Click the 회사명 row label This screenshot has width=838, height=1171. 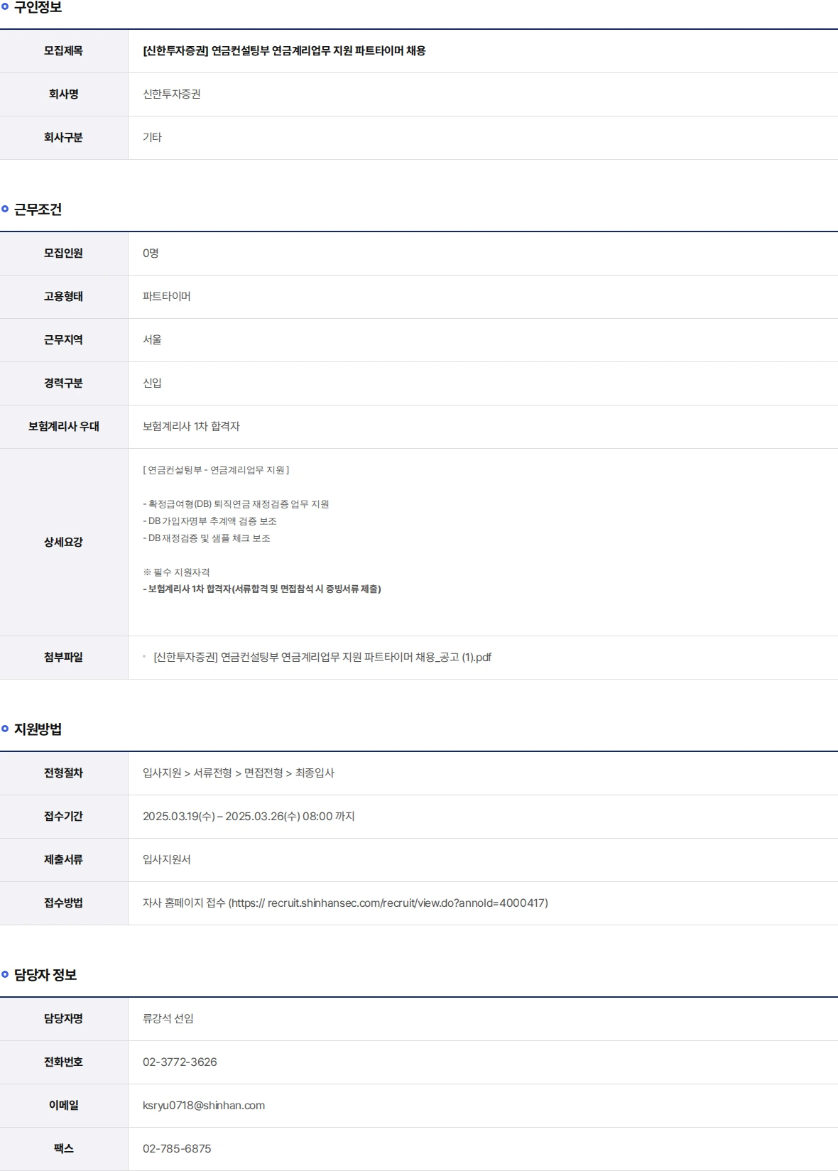click(64, 94)
